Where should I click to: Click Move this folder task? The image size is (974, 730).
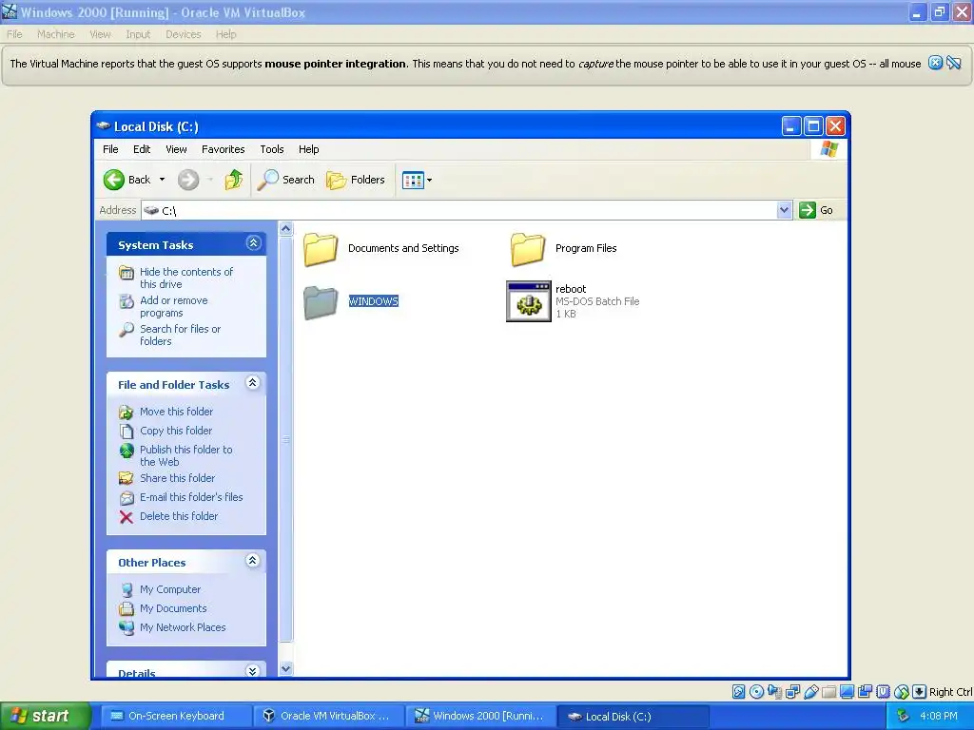[x=176, y=412]
